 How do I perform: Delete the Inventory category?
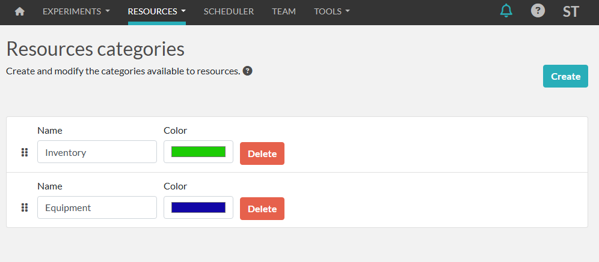(x=262, y=153)
